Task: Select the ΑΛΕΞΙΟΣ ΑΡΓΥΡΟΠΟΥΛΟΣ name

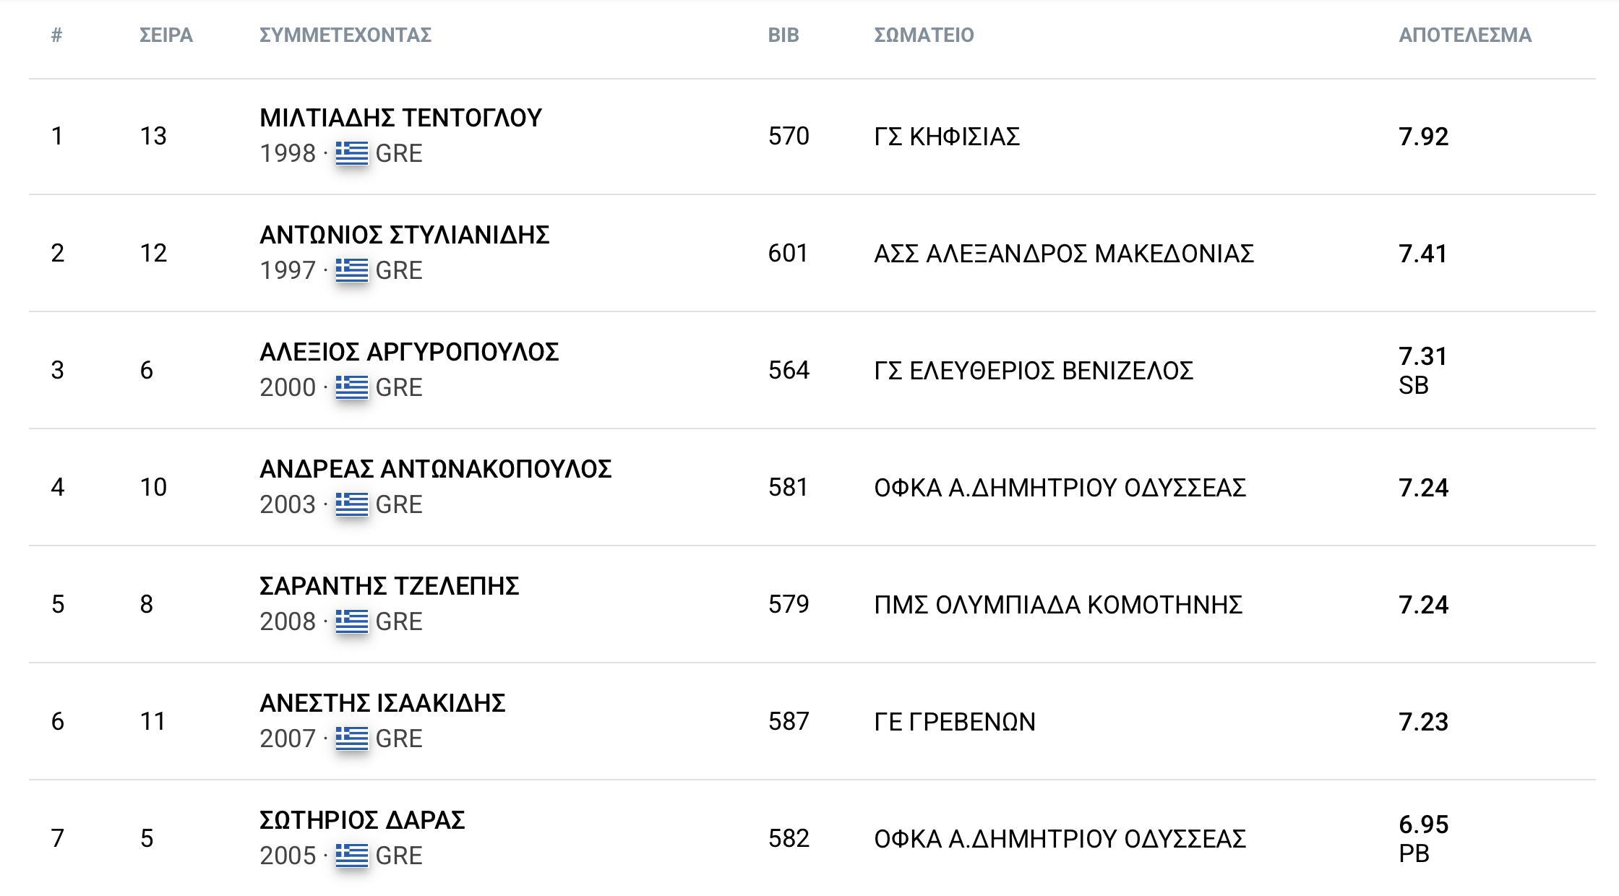Action: tap(409, 352)
